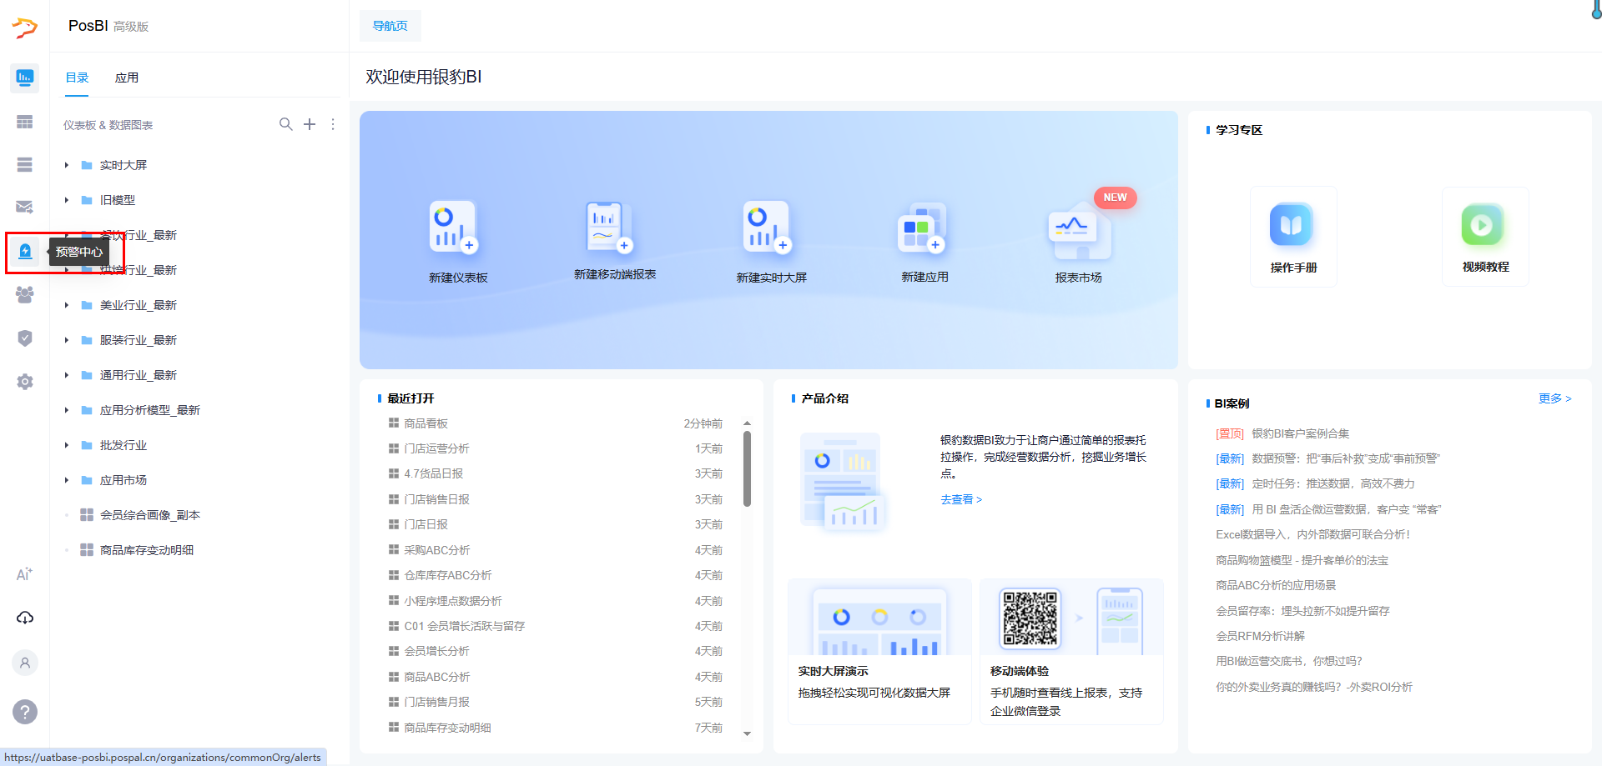Open the settings gear in the sidebar

pyautogui.click(x=25, y=381)
